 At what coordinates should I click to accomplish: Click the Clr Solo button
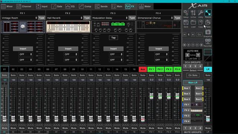pyautogui.click(x=193, y=75)
